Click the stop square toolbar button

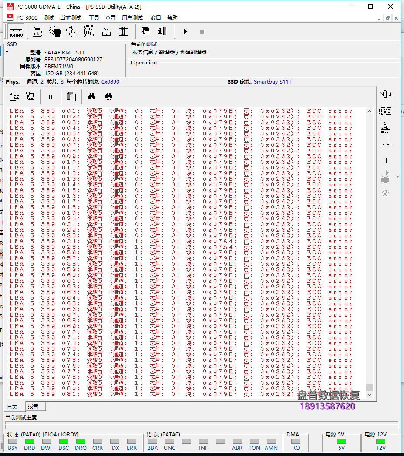point(202,31)
